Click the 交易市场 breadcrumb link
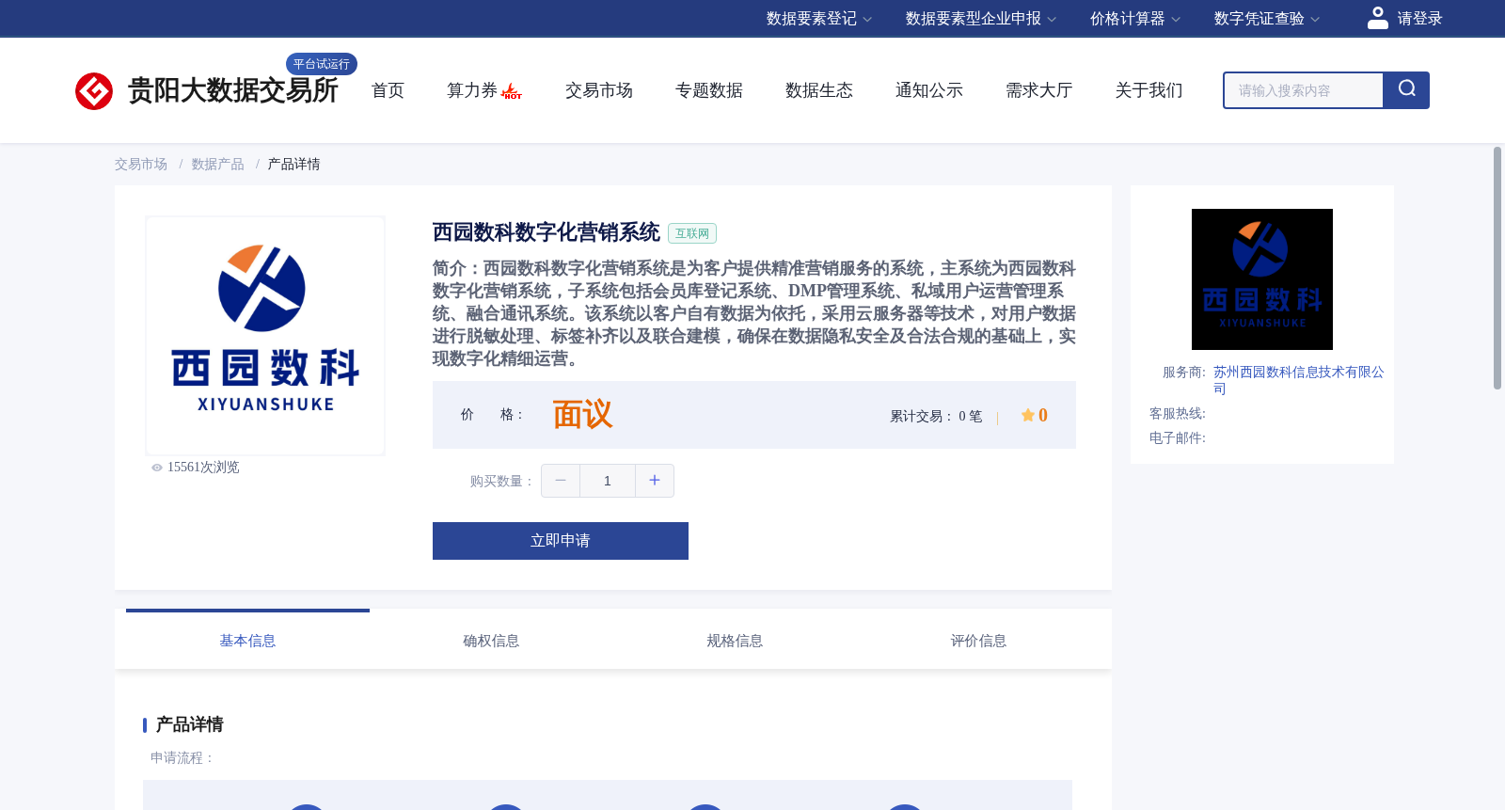Screen dimensions: 1505x810 click(x=141, y=165)
